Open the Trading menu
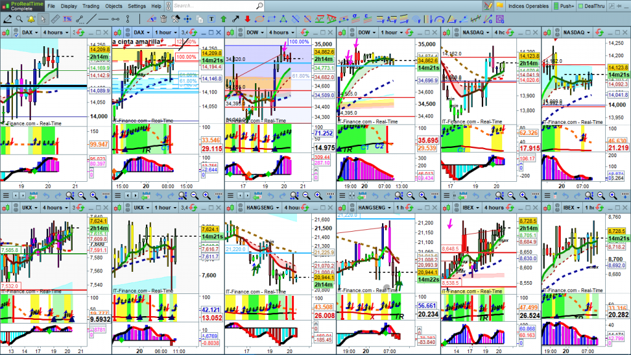The width and height of the screenshot is (631, 355). click(x=91, y=6)
